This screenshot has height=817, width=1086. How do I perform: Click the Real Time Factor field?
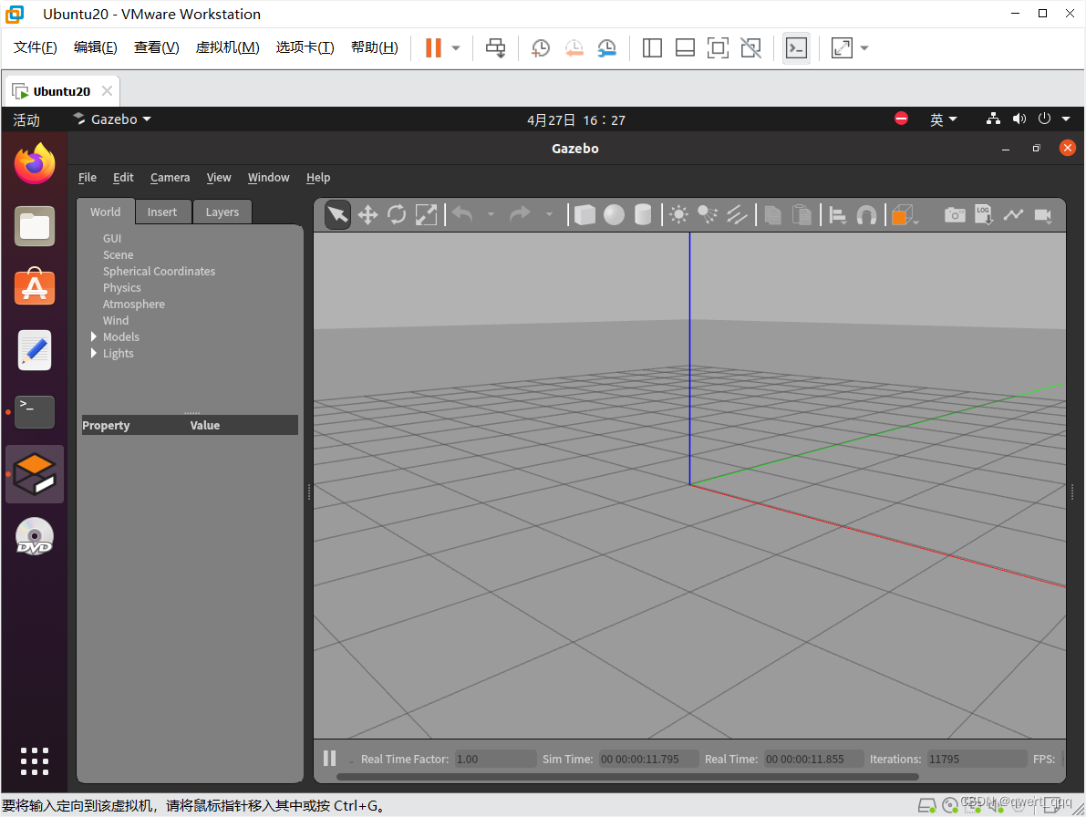point(495,759)
